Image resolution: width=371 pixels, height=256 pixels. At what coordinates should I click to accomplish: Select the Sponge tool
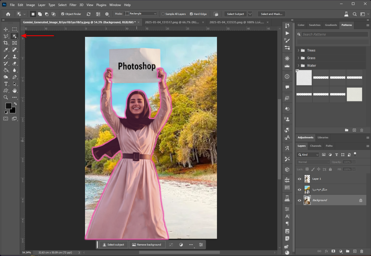6,77
